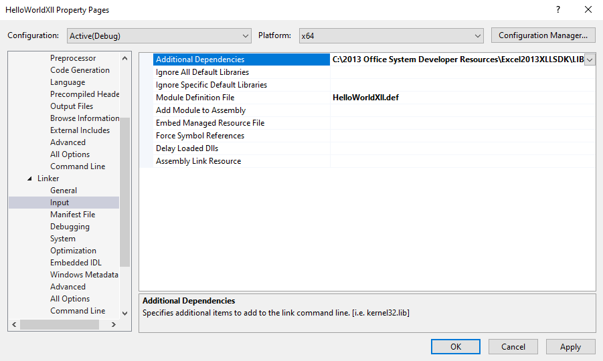Image resolution: width=603 pixels, height=361 pixels.
Task: Close the Property Pages dialog
Action: pos(588,10)
